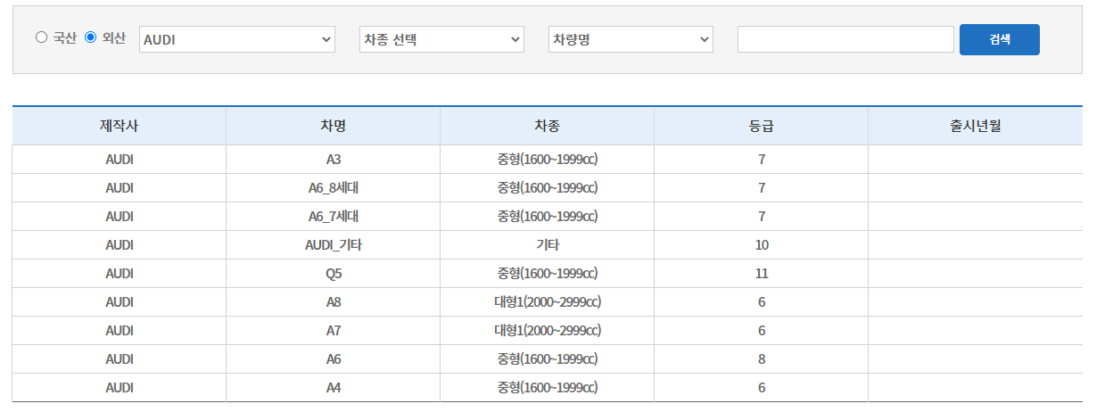Select the 외산 radio button
This screenshot has height=412, width=1113.
(90, 37)
